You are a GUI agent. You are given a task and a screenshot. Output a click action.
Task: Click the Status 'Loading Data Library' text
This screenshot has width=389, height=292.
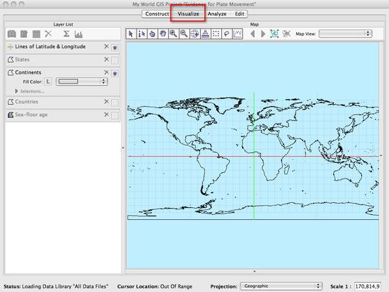click(56, 286)
